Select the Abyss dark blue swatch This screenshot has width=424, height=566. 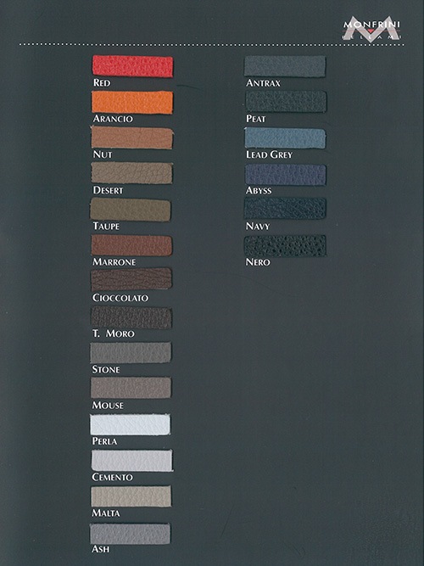click(x=286, y=175)
